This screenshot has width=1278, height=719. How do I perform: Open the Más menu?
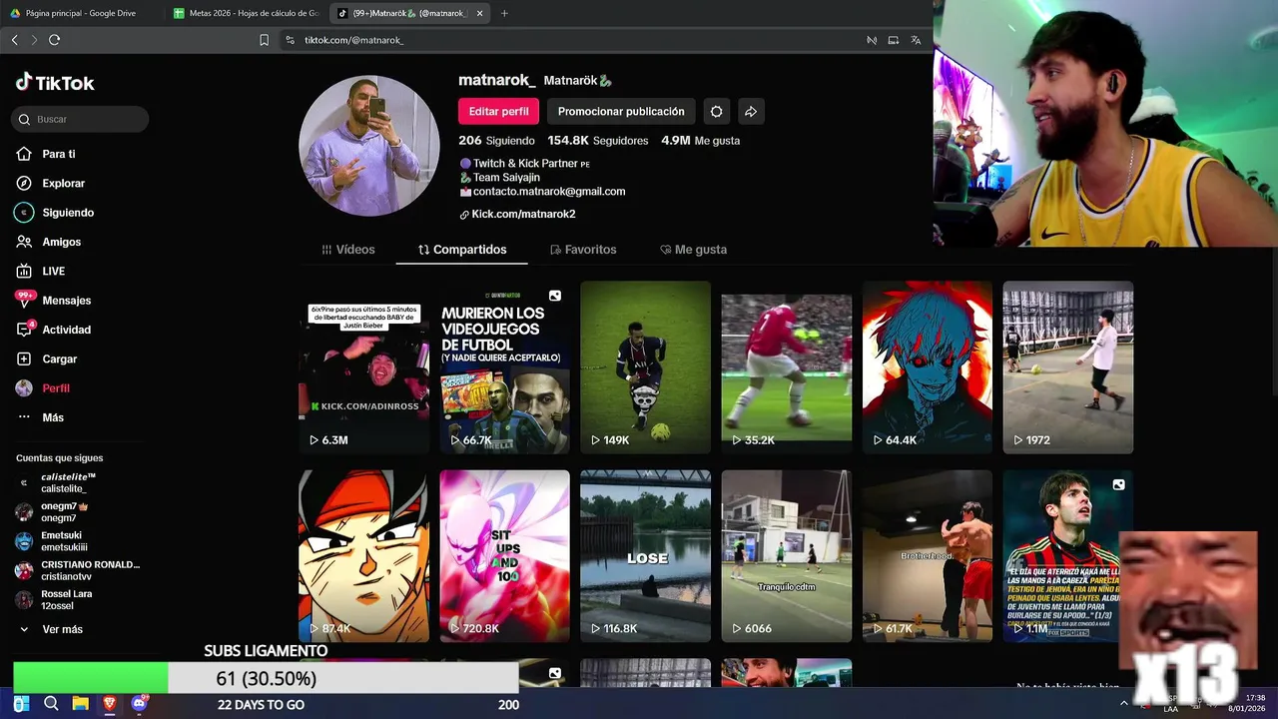pos(41,417)
